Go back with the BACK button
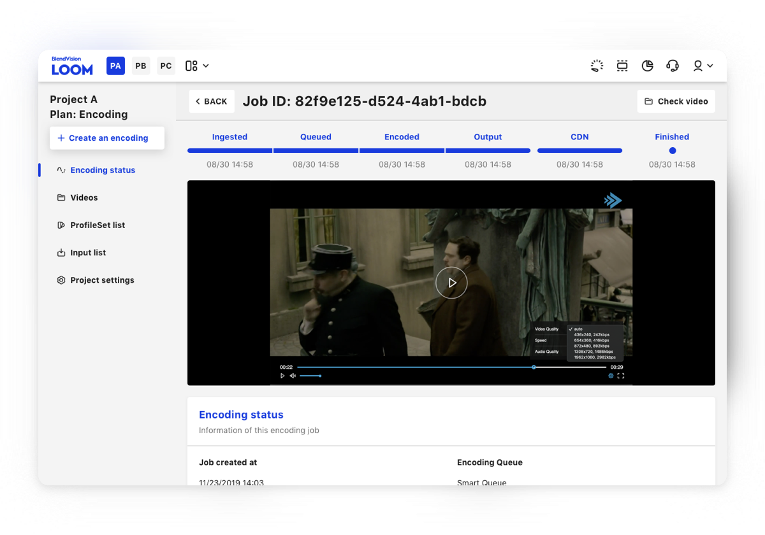This screenshot has height=535, width=765. point(212,101)
